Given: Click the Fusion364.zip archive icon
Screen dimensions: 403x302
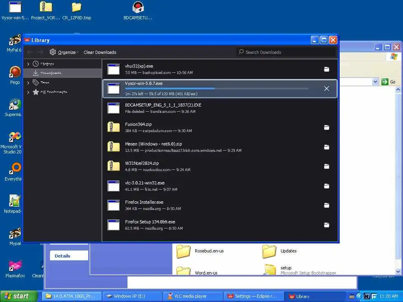Looking at the screenshot, I should click(114, 127).
